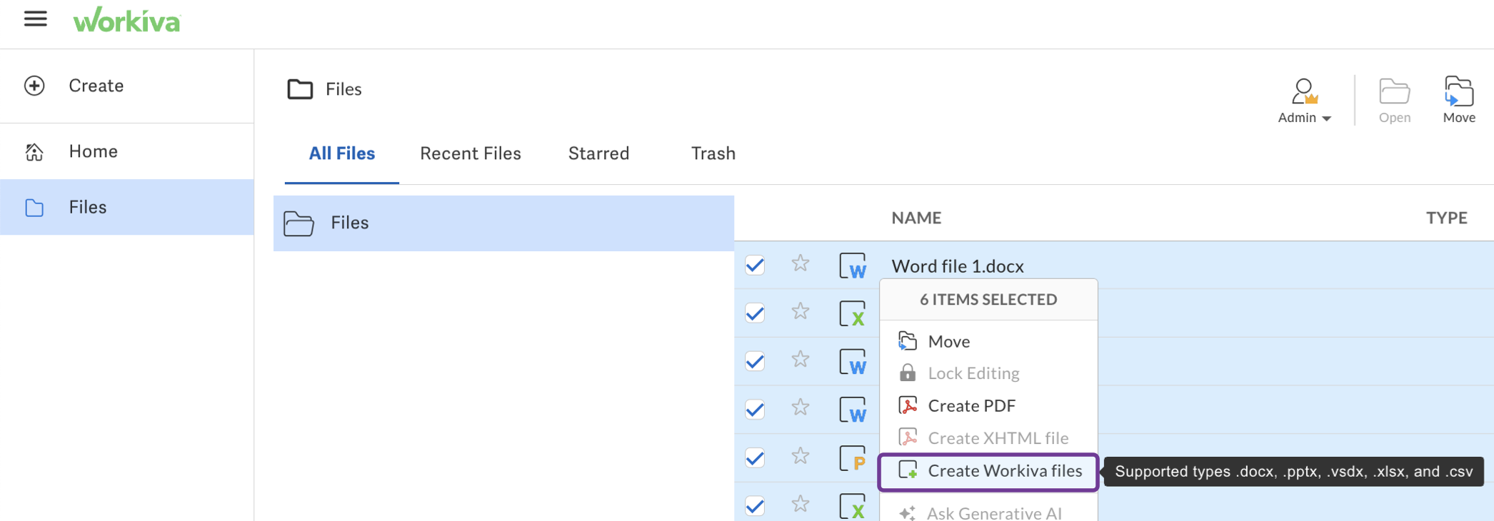1494x521 pixels.
Task: Choose Create Workiva files from context menu
Action: tap(1004, 471)
